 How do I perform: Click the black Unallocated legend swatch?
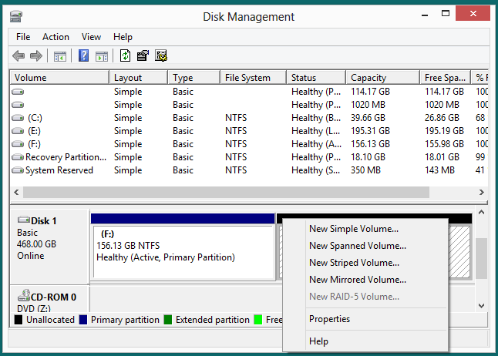(x=19, y=320)
